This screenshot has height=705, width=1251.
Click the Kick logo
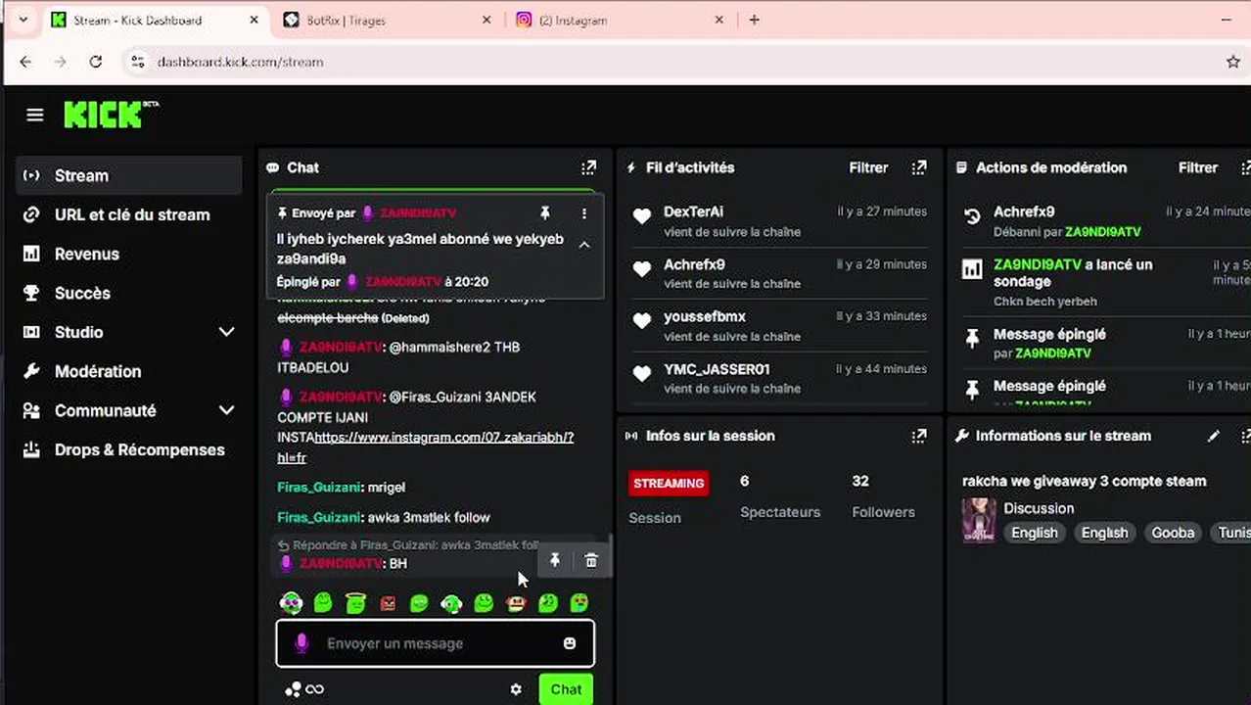(x=111, y=115)
